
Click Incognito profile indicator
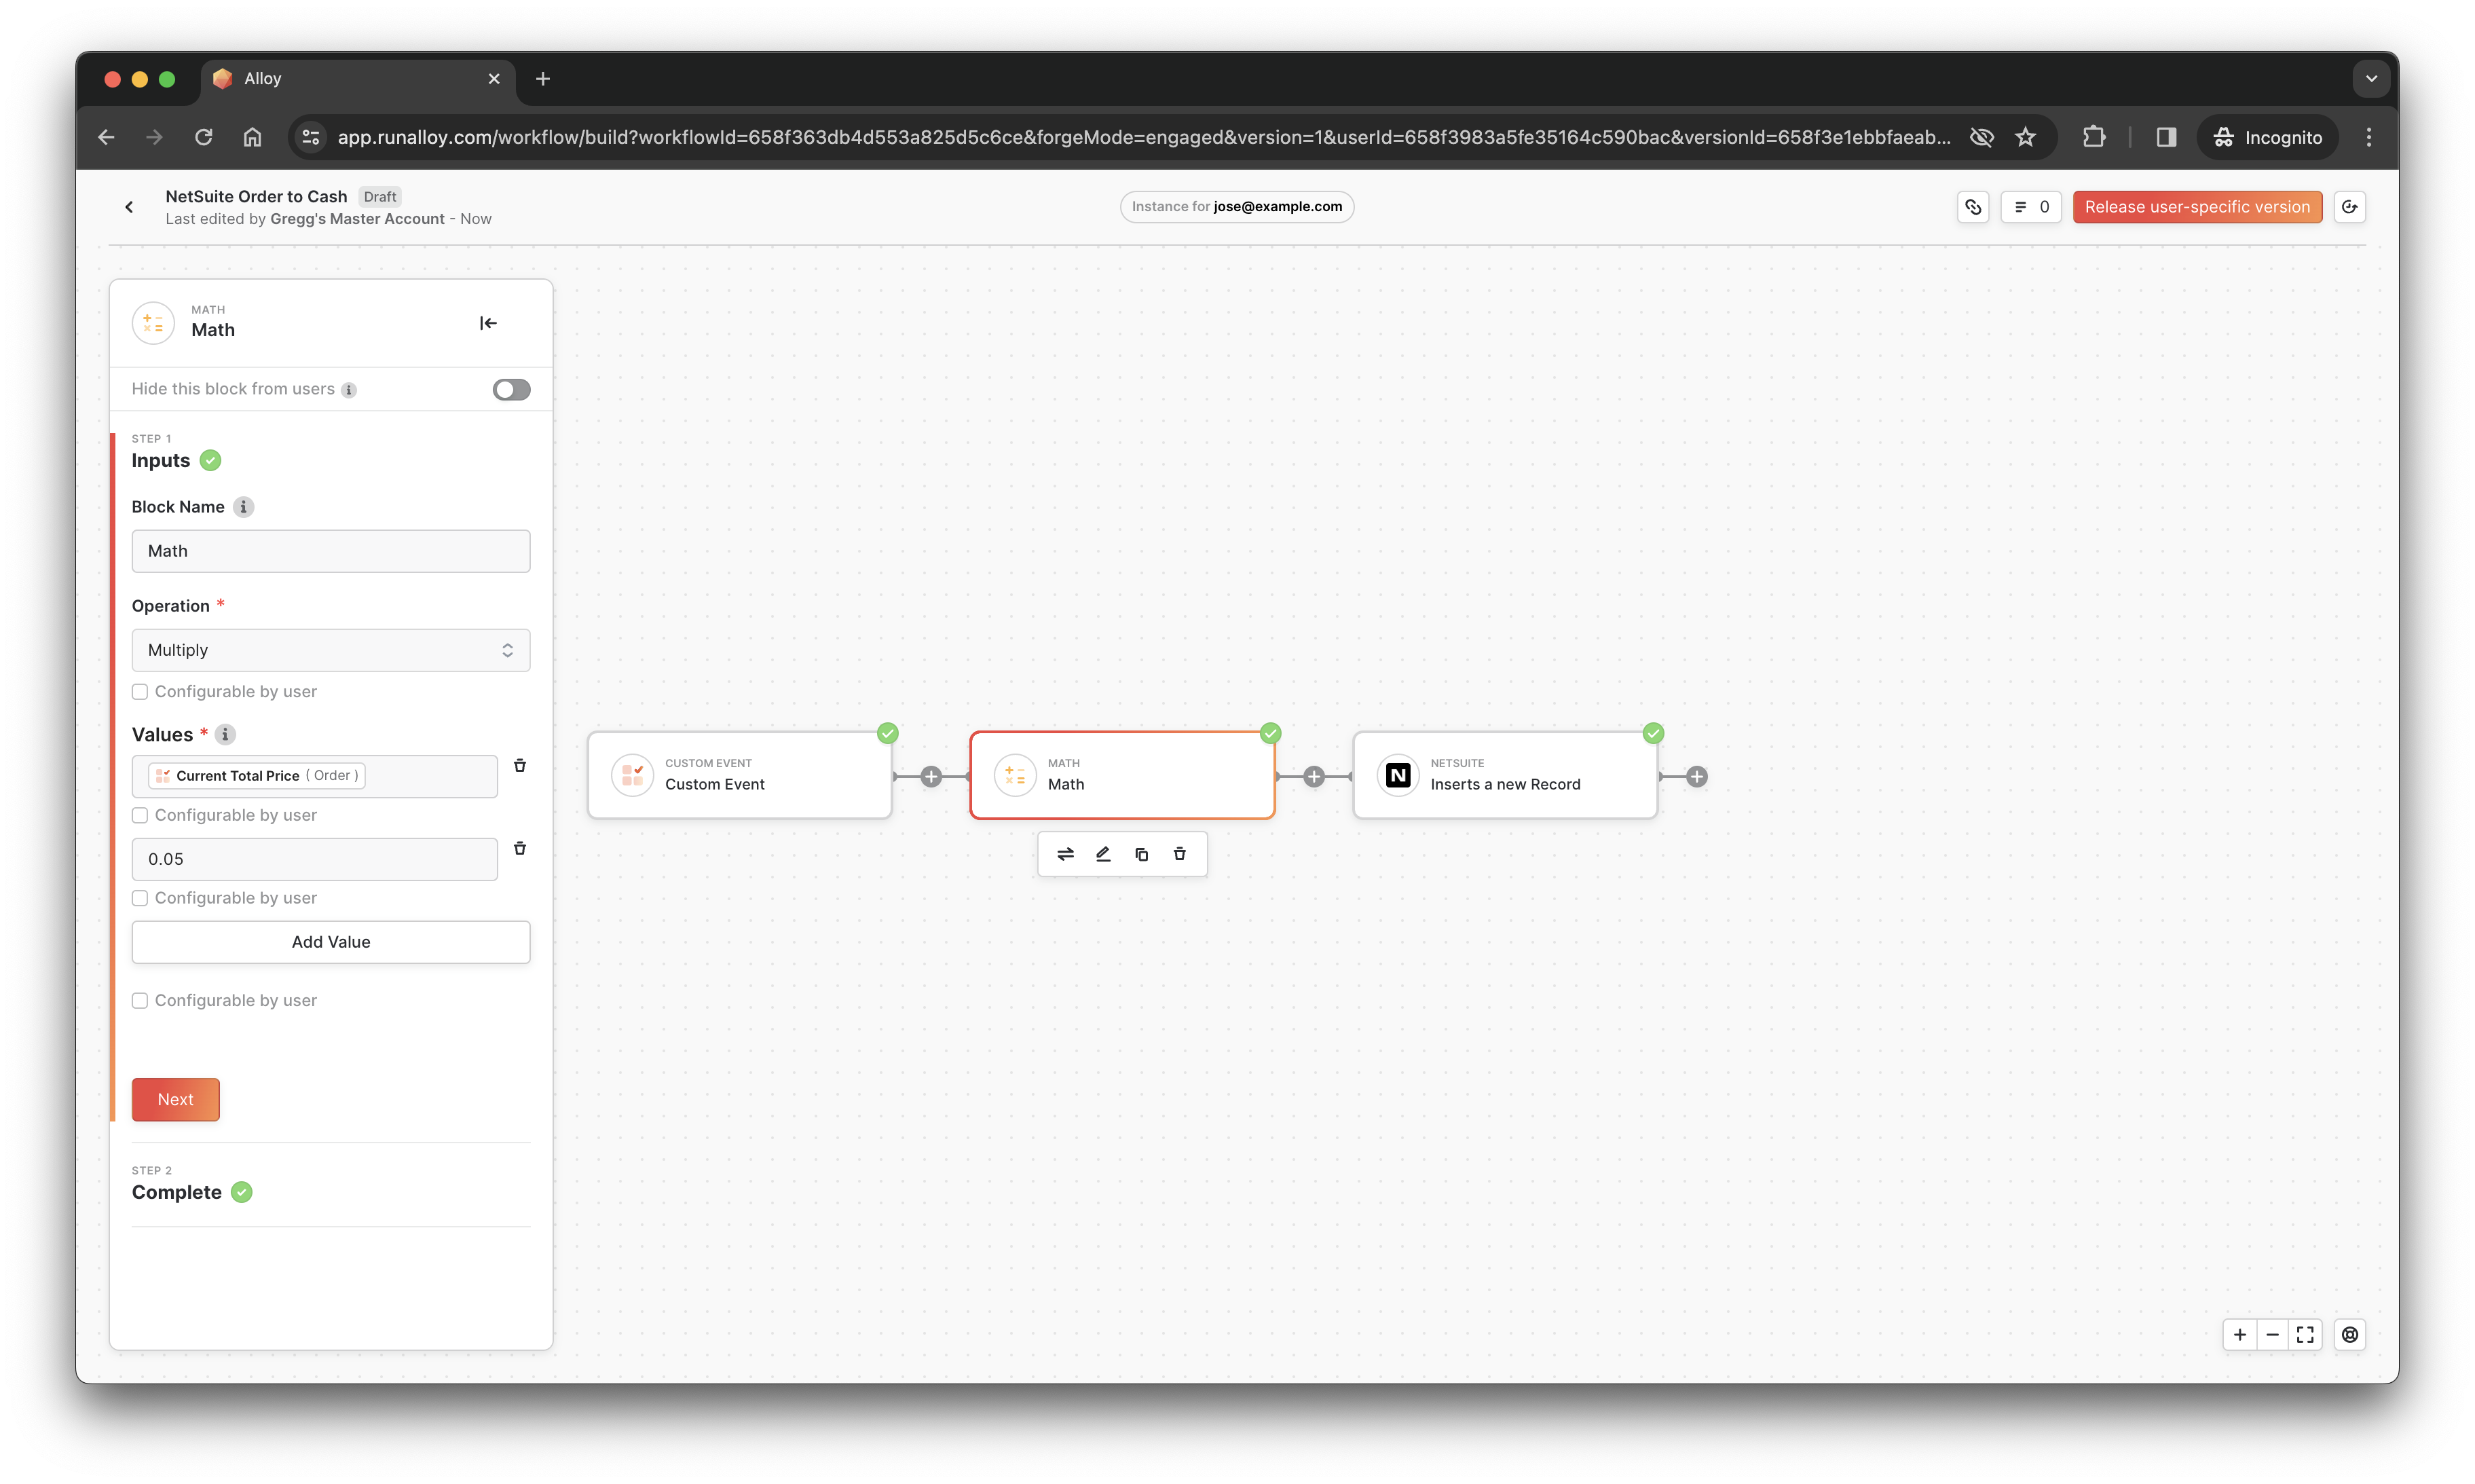[x=2267, y=137]
